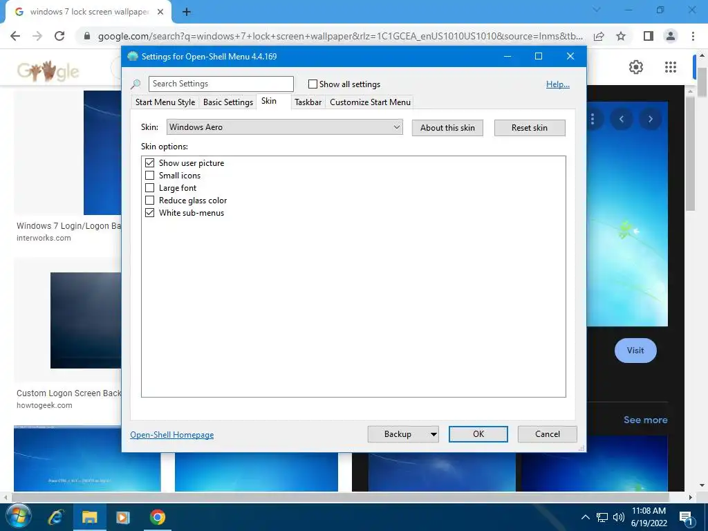Select the Skin tab

pos(269,101)
